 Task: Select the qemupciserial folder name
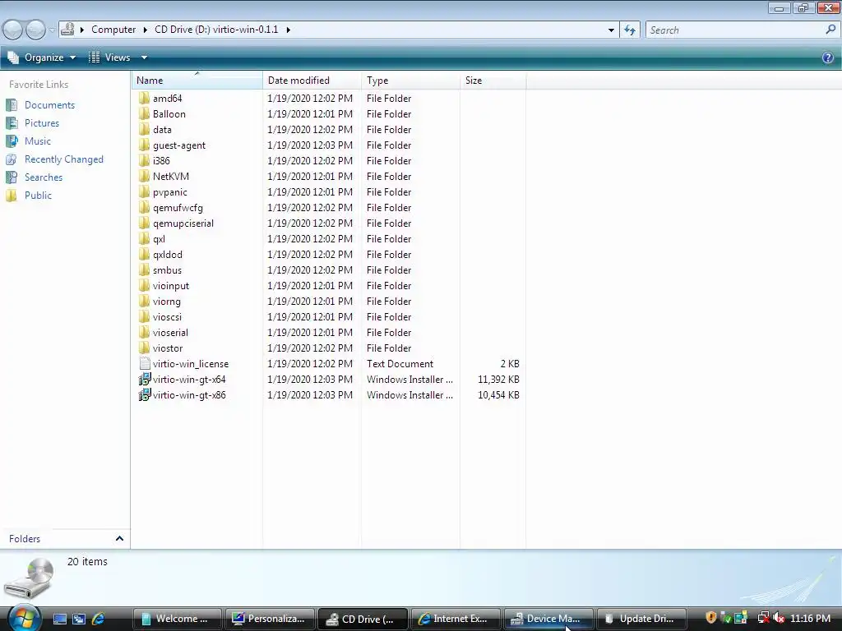[x=183, y=223]
